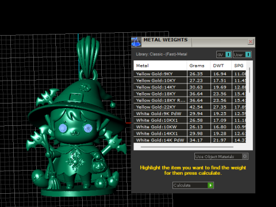276x207 pixels.
Task: Click the Grams column header
Action: 199,66
